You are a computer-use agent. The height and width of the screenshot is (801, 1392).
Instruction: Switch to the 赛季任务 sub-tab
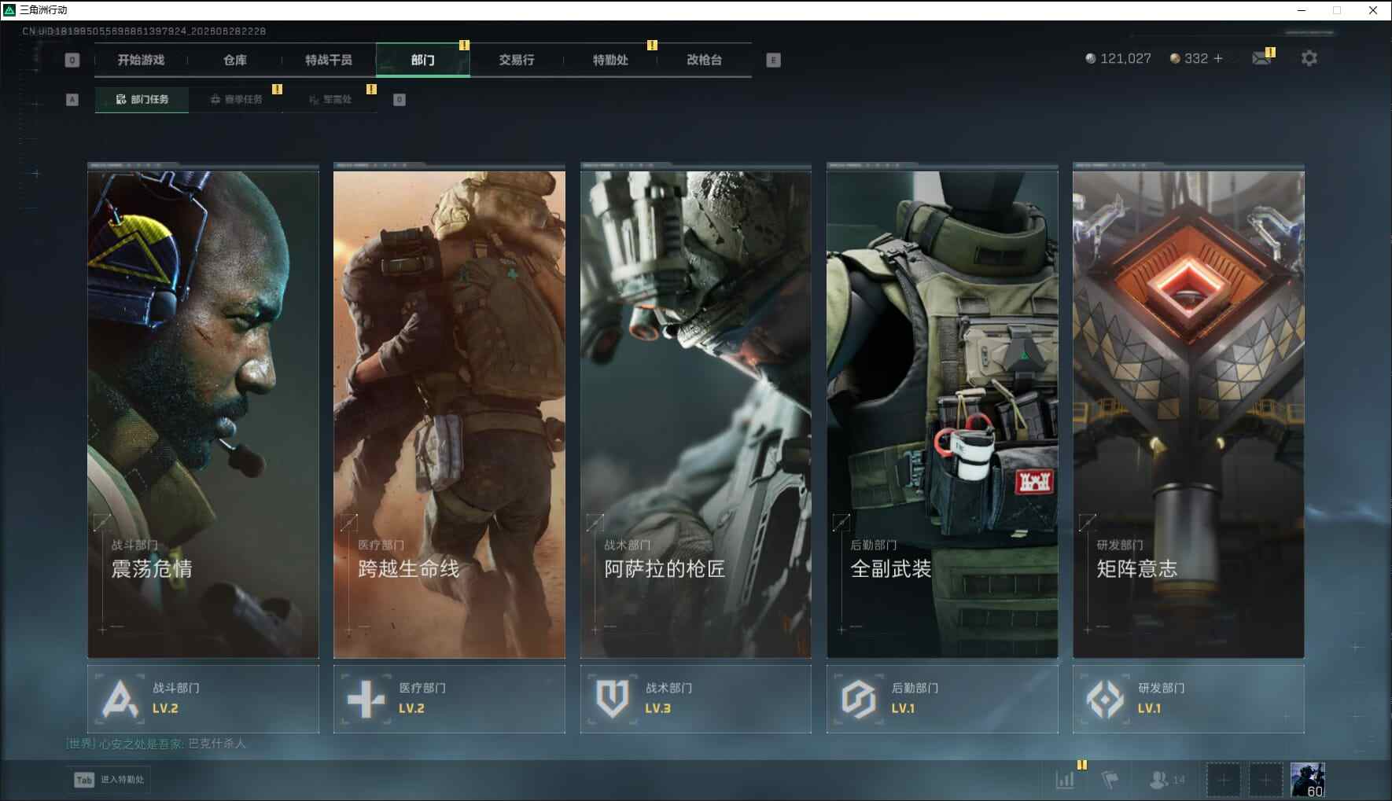(236, 100)
